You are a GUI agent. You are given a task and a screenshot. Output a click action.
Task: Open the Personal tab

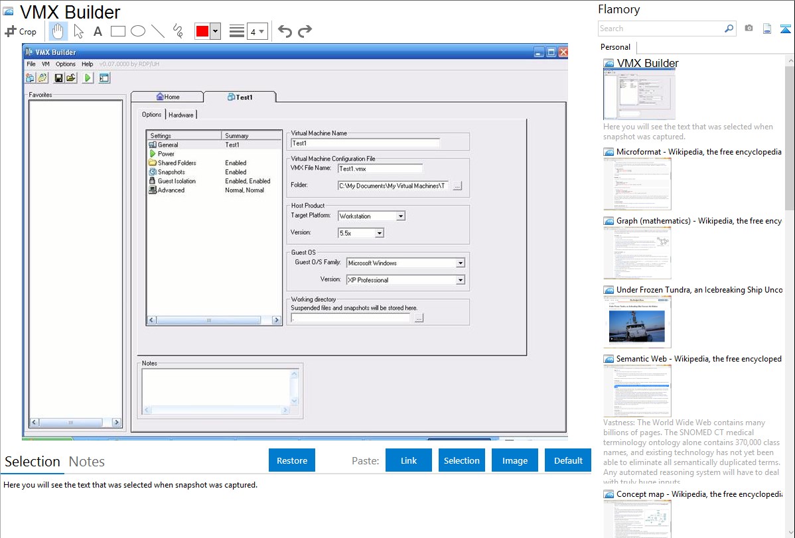[616, 47]
